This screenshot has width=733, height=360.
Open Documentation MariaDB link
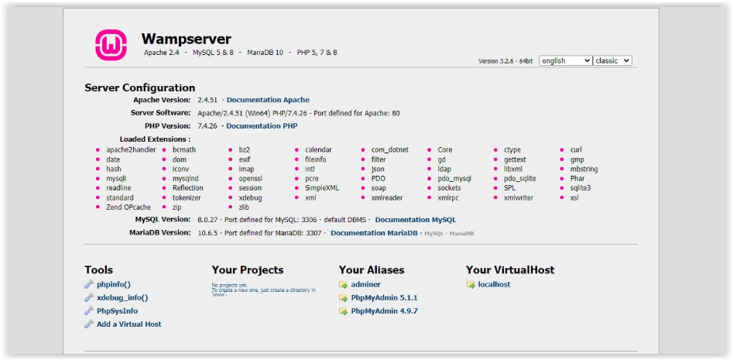click(x=374, y=233)
